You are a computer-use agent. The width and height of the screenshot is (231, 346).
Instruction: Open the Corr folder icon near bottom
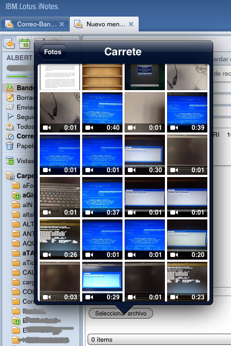[16, 301]
